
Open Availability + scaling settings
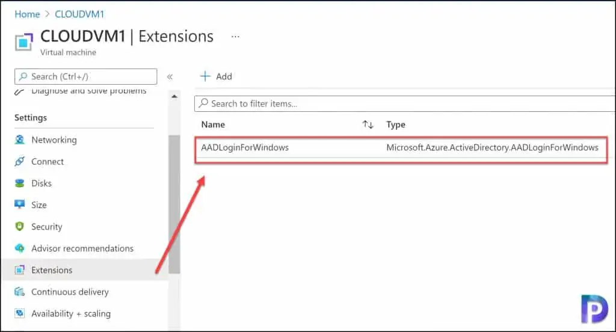71,313
